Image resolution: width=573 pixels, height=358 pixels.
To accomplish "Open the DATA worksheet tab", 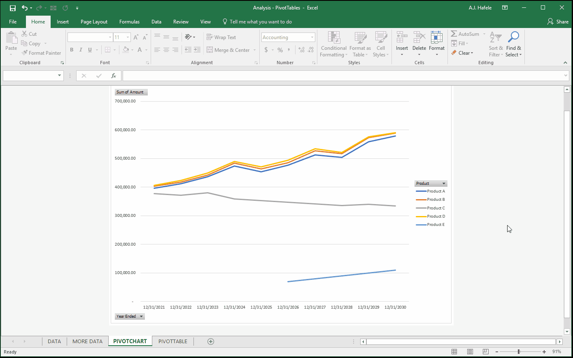I will pyautogui.click(x=54, y=342).
